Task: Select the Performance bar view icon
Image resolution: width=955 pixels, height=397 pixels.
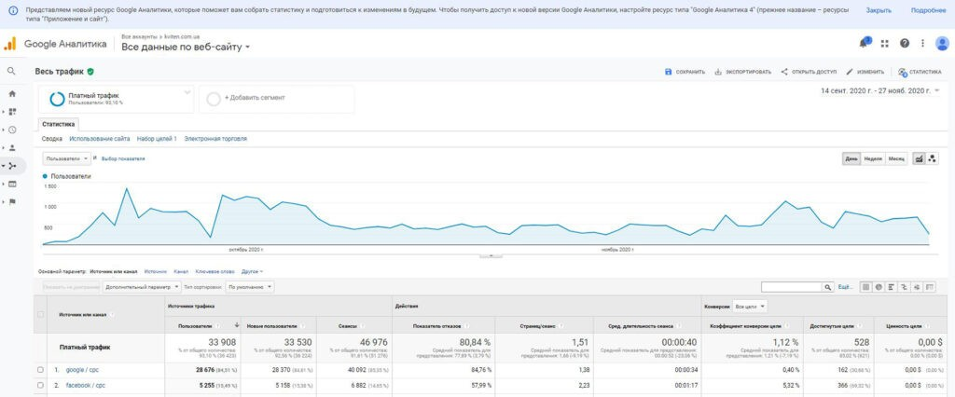Action: click(x=891, y=287)
